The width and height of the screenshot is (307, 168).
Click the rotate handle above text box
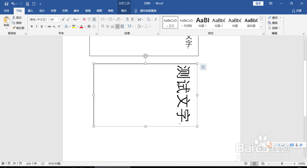point(145,56)
